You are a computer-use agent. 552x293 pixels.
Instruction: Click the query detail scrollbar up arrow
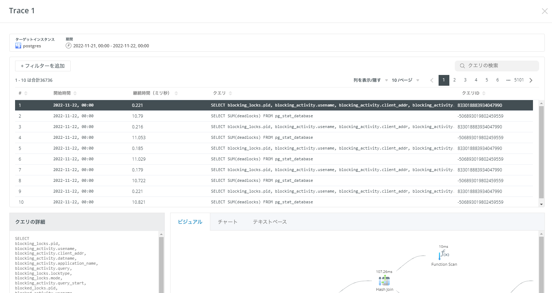[161, 234]
